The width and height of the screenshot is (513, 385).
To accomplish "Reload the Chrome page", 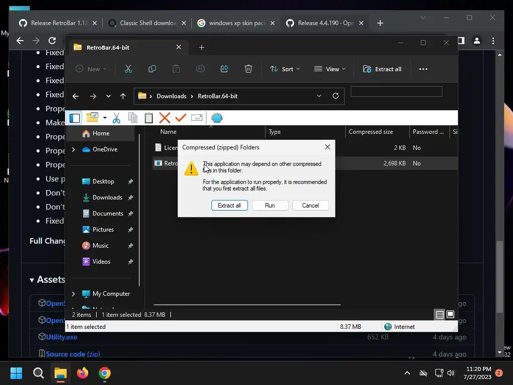I will [52, 41].
